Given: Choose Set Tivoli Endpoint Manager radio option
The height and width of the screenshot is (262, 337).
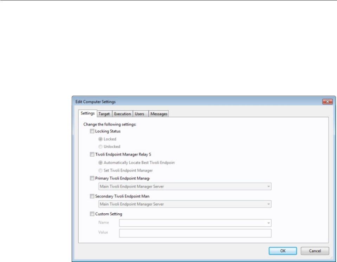Looking at the screenshot, I should (x=101, y=171).
